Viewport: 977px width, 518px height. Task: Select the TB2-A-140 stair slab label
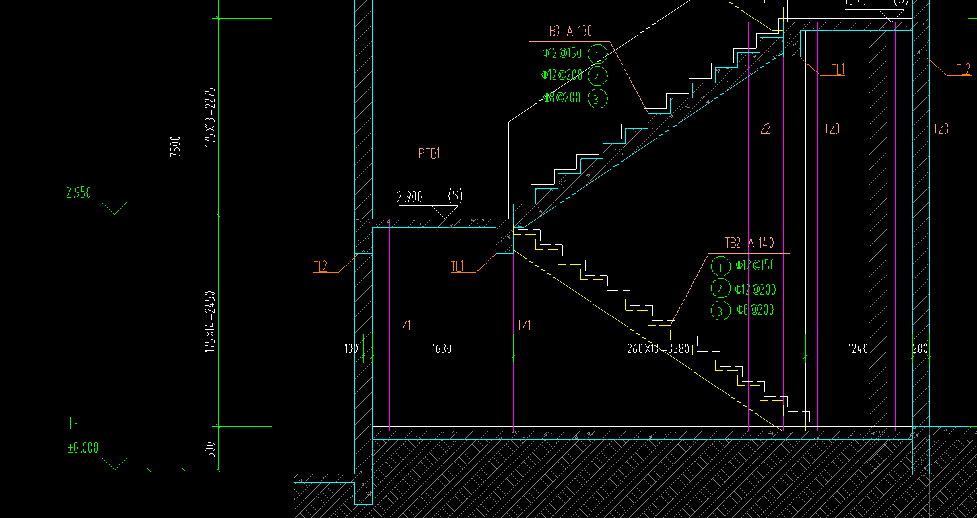(x=749, y=244)
